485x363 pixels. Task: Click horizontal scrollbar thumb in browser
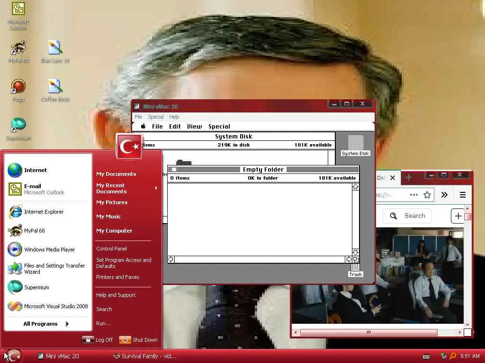coord(368,332)
